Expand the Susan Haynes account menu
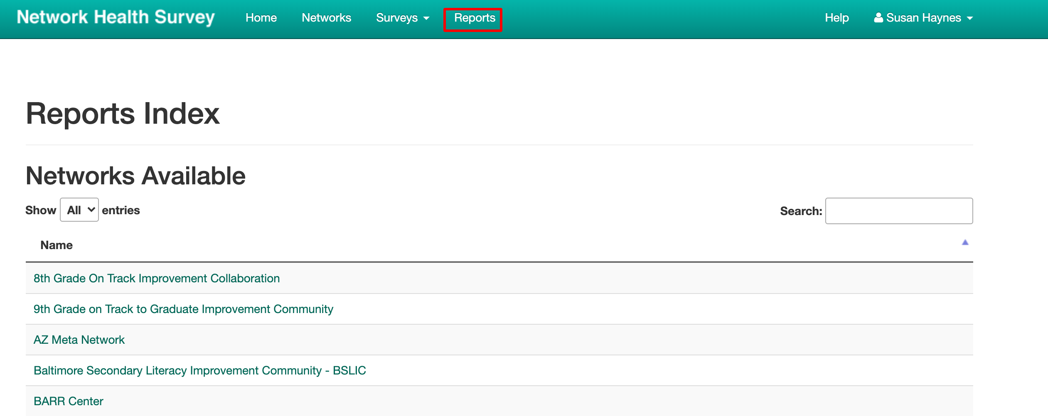This screenshot has height=416, width=1048. coord(923,18)
